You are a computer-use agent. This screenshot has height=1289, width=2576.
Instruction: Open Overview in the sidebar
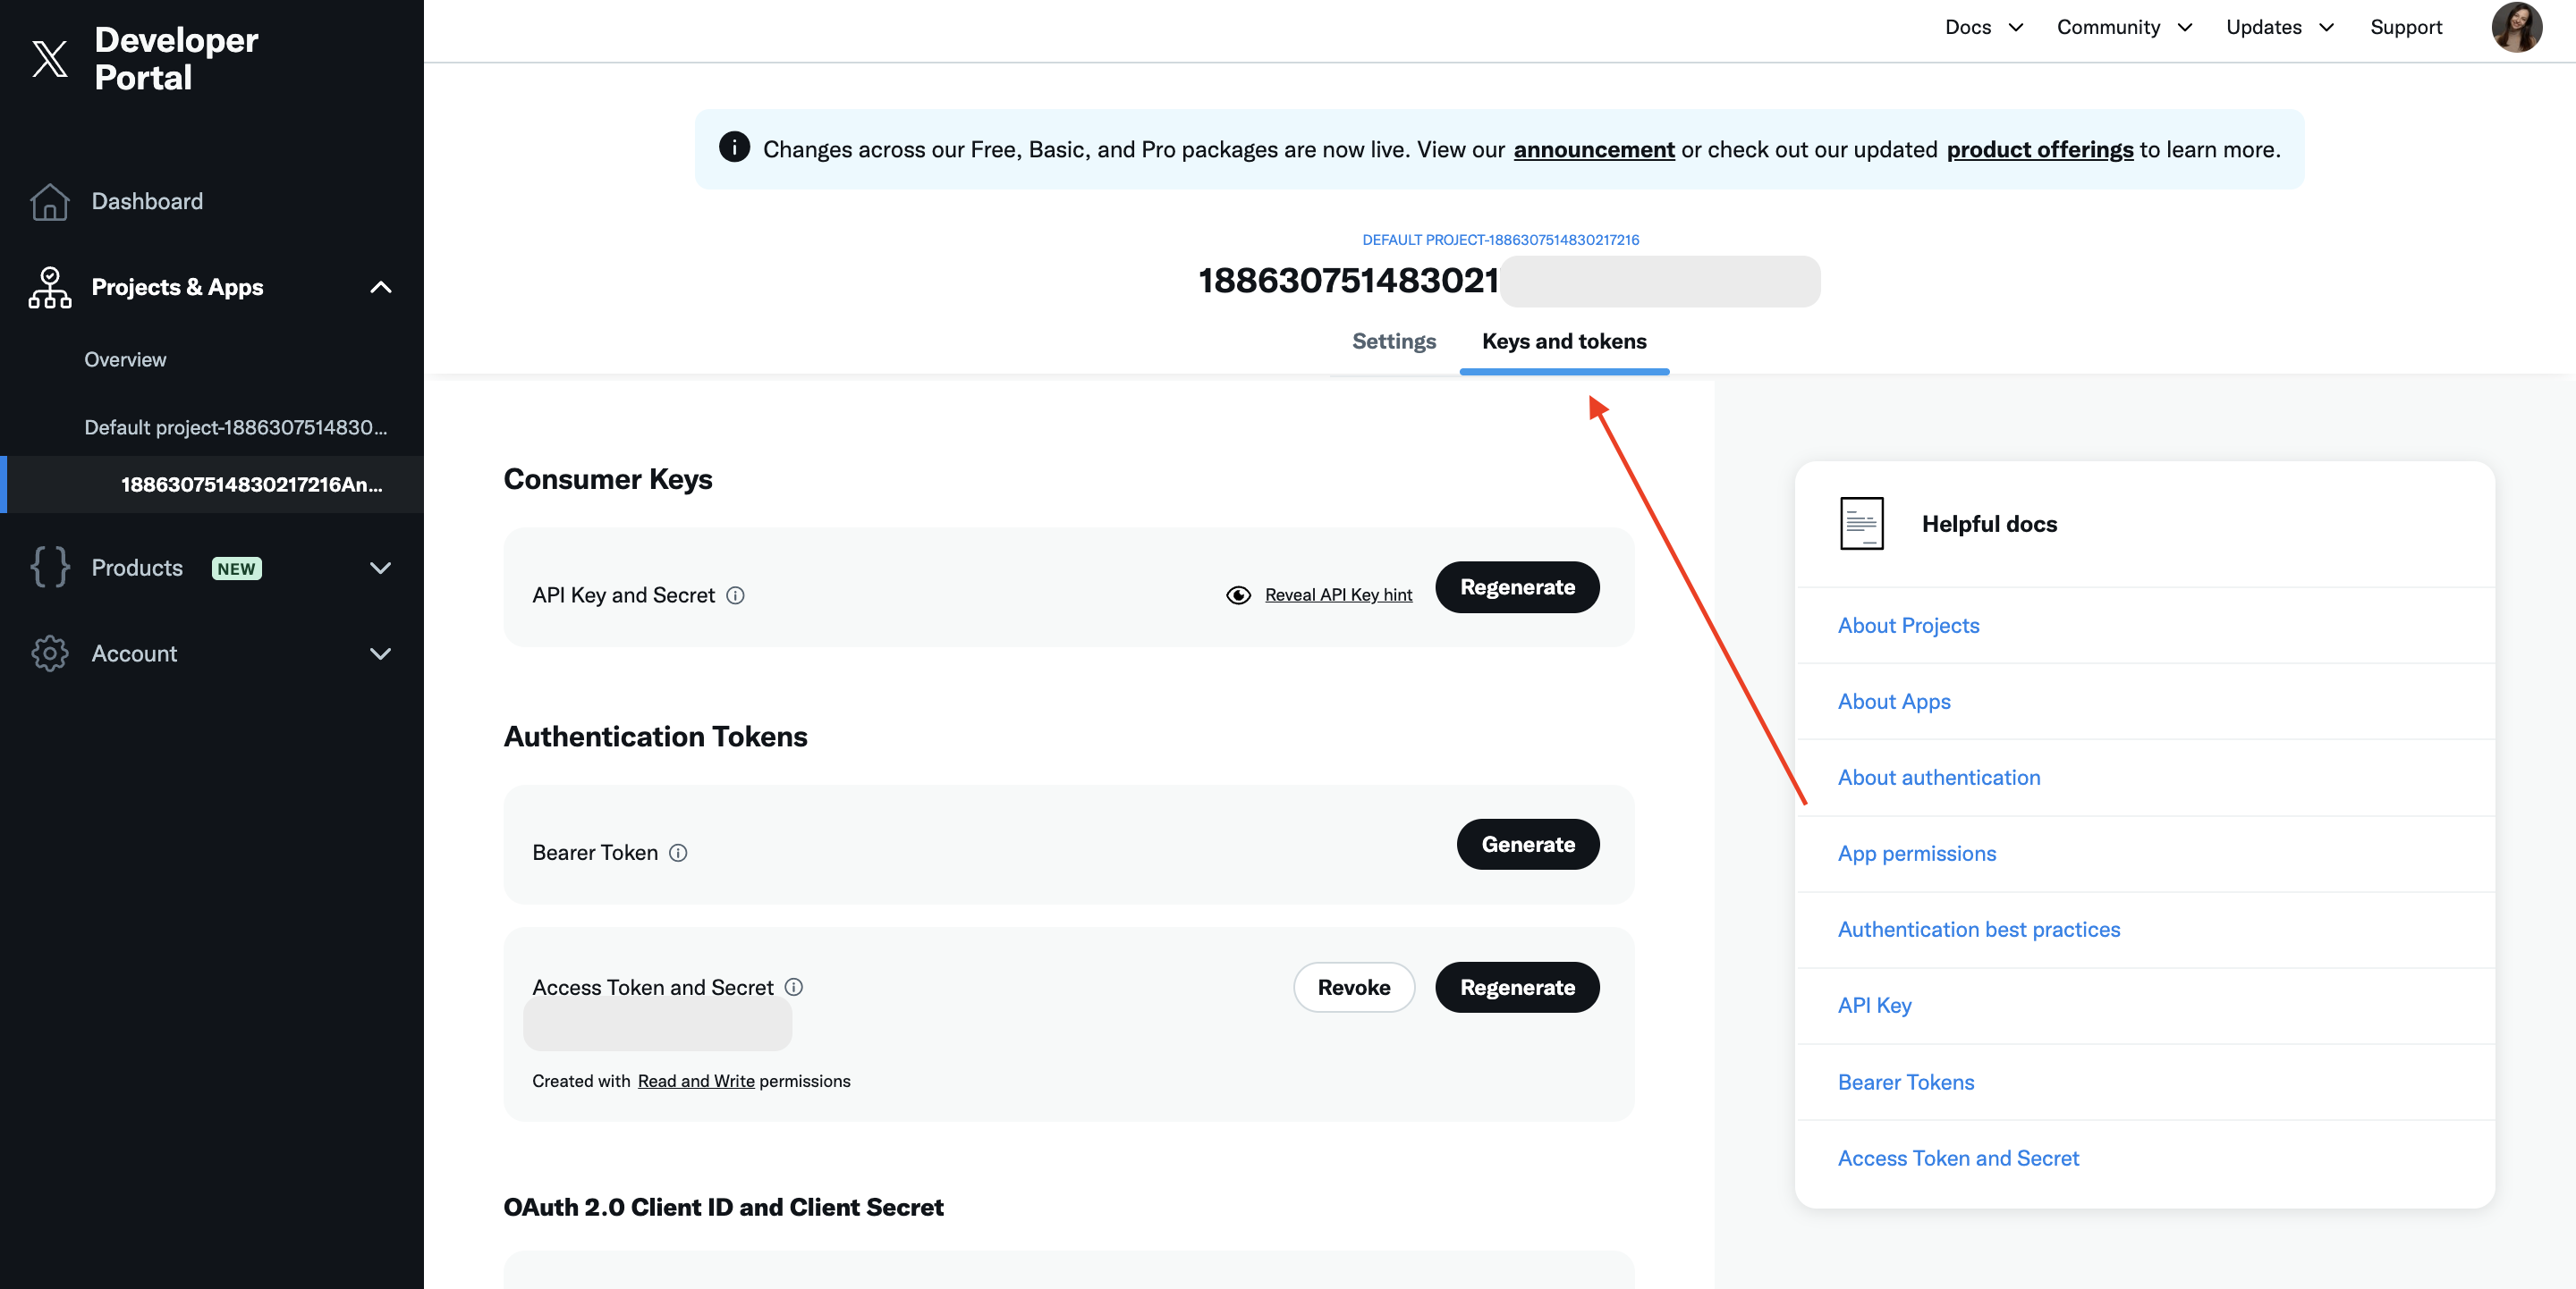click(125, 359)
